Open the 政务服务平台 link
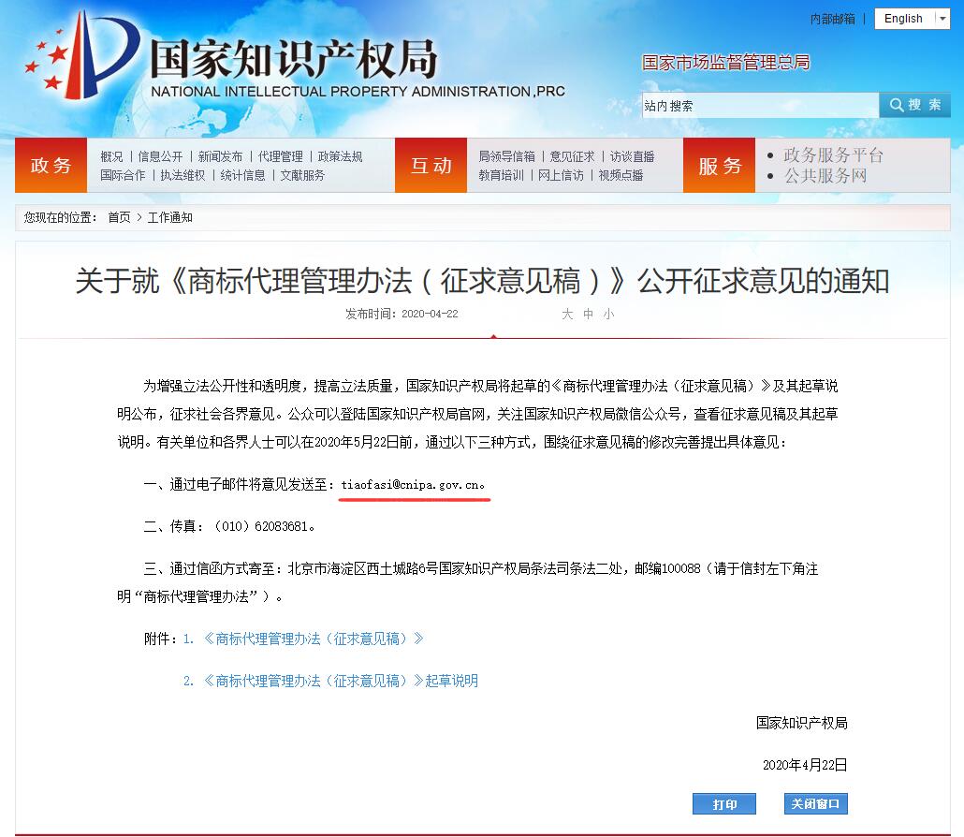 (834, 155)
